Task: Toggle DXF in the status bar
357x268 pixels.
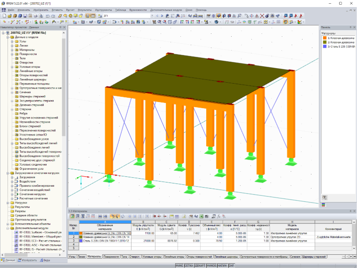Action: tap(231, 266)
